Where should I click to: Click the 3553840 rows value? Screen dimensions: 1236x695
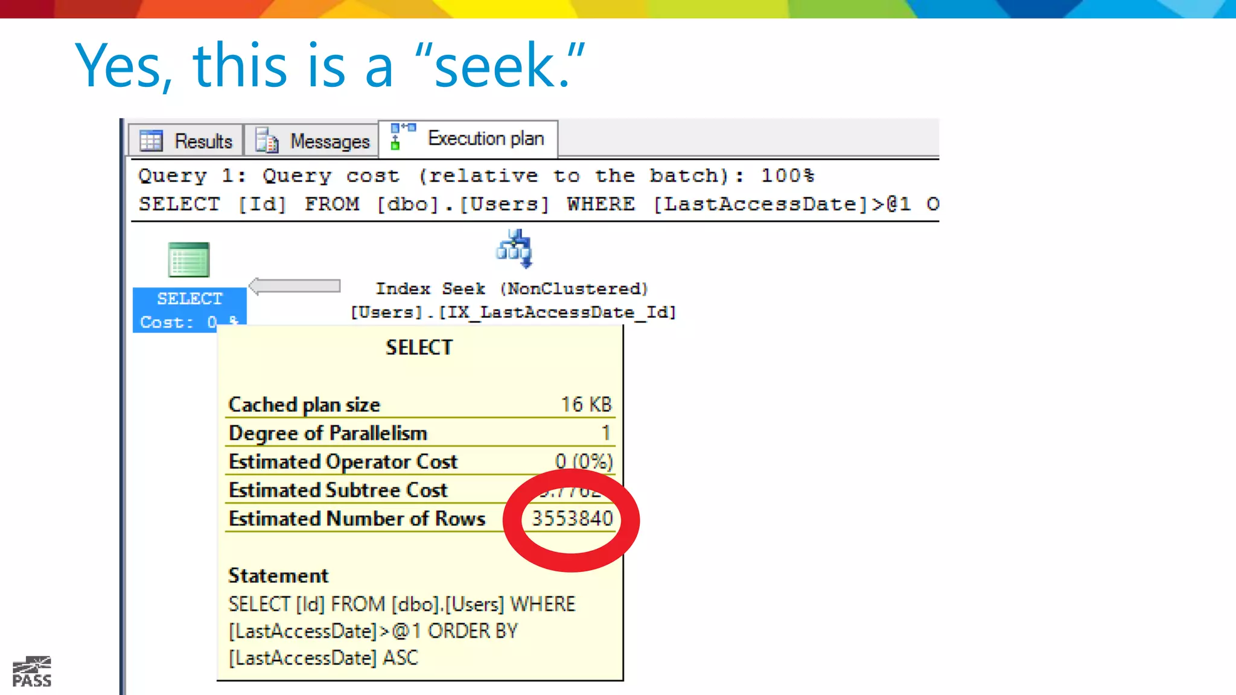pyautogui.click(x=572, y=518)
